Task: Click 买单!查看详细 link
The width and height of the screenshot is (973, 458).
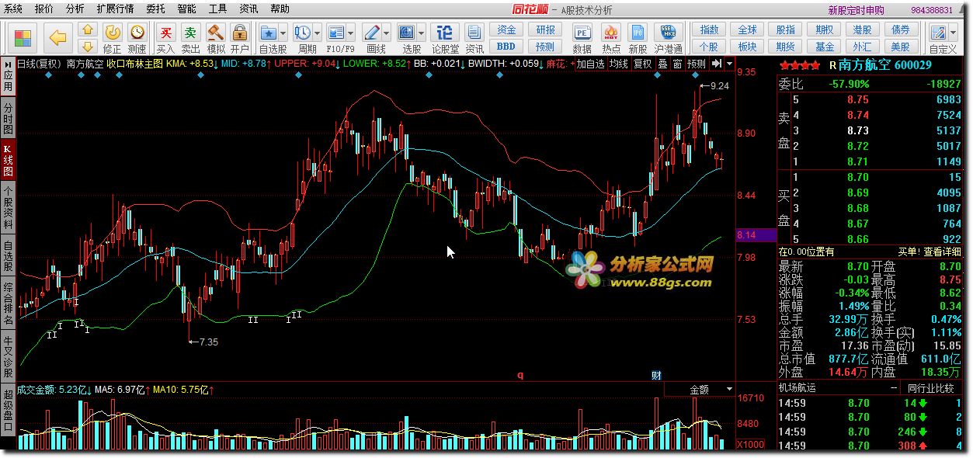Action: click(x=930, y=252)
